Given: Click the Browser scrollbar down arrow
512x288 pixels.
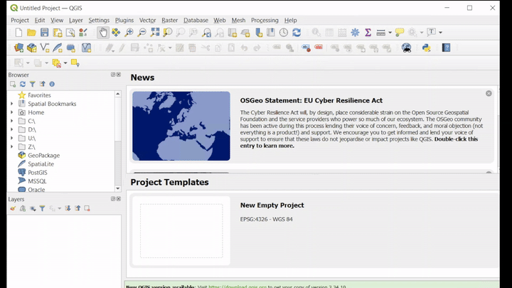Looking at the screenshot, I should [118, 188].
